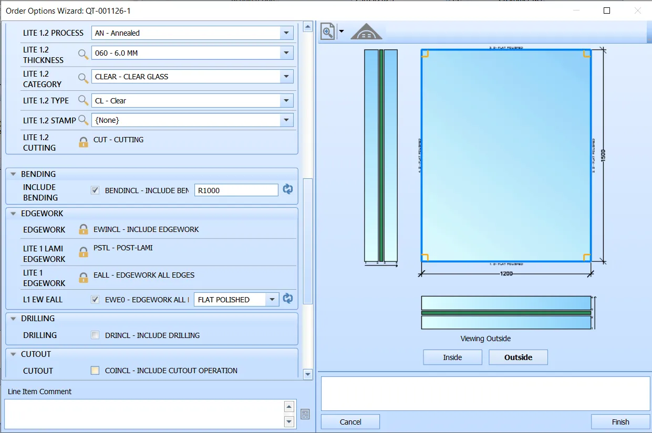Click the glass side profile drawing
This screenshot has height=433, width=652.
381,155
